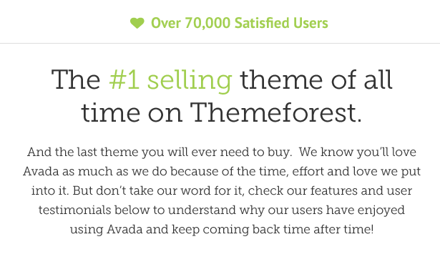Click "effort and love we put" text

click(356, 172)
